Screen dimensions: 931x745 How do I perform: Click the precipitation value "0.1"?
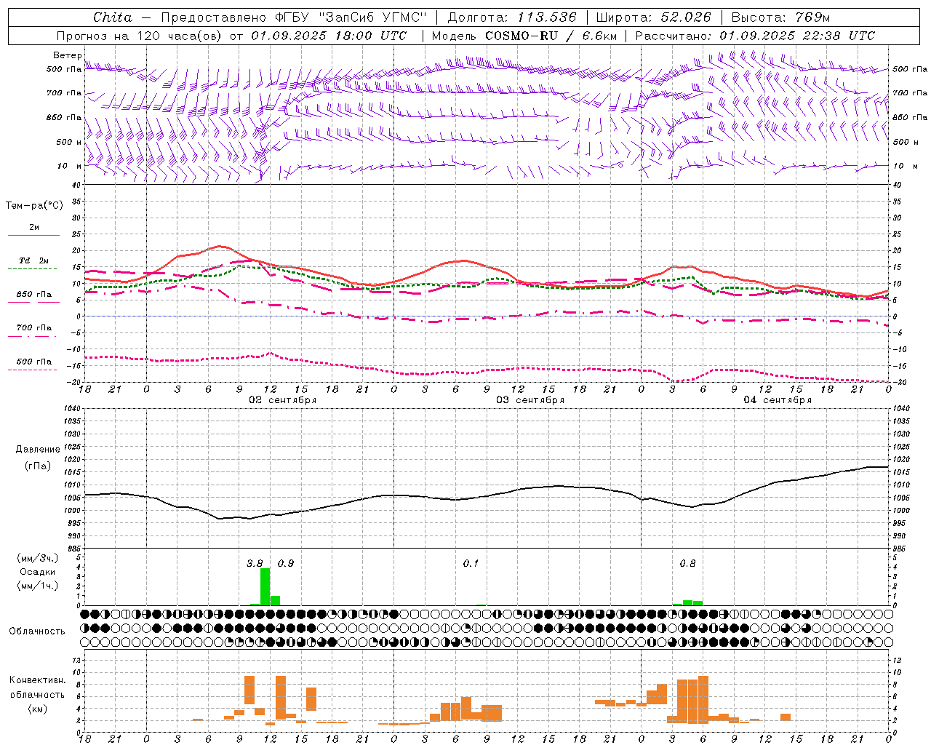point(471,564)
